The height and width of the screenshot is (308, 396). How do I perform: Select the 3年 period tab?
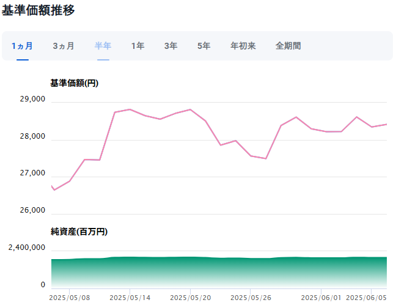point(171,46)
